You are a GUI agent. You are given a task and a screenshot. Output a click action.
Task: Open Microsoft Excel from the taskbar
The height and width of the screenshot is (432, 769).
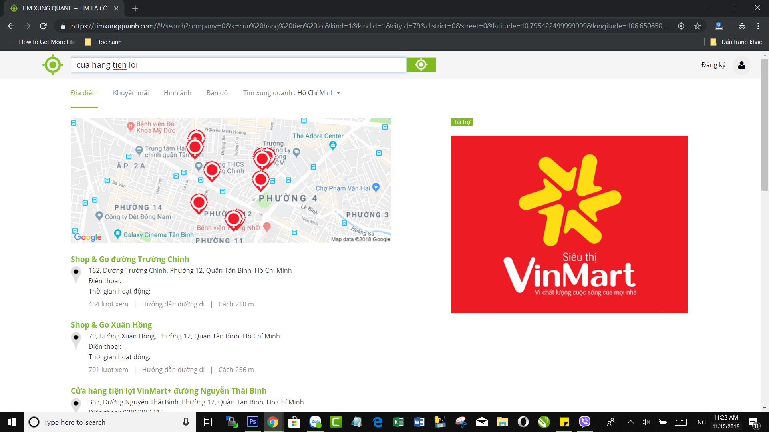(x=399, y=422)
